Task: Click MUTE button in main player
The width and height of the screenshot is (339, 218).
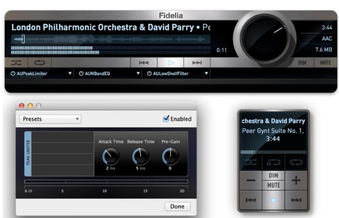Action: click(325, 63)
